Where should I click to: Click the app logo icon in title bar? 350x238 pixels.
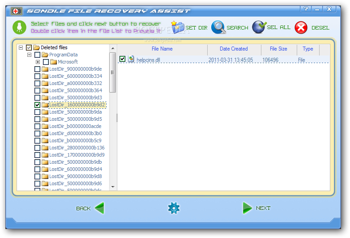pos(16,11)
